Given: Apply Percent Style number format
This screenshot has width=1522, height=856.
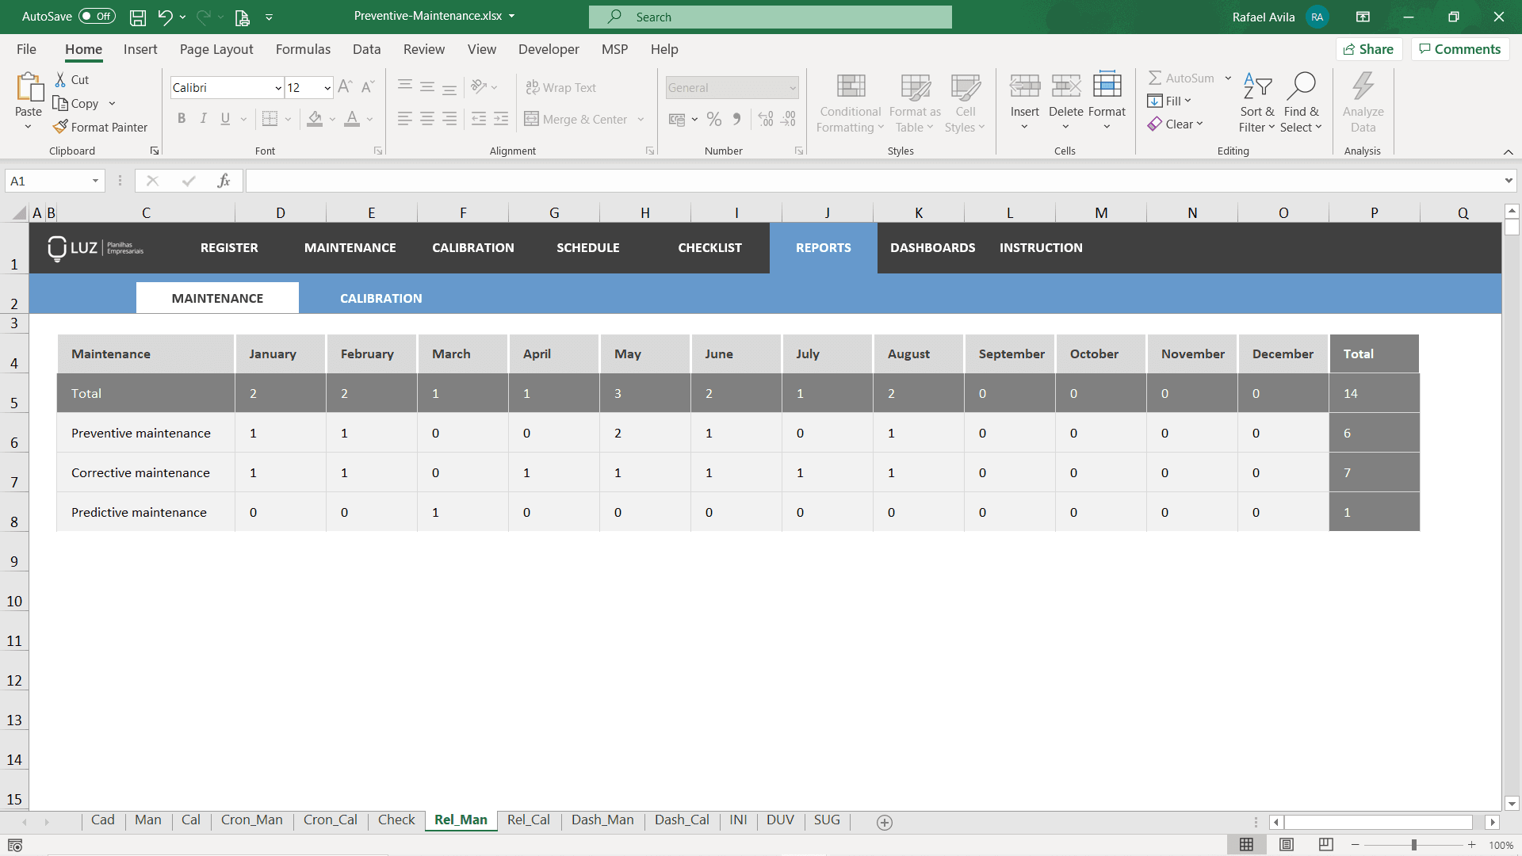Looking at the screenshot, I should 714,118.
